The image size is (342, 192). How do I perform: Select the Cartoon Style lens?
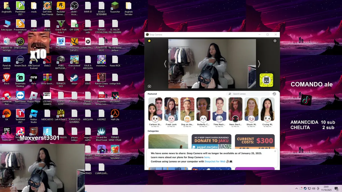pos(155,112)
